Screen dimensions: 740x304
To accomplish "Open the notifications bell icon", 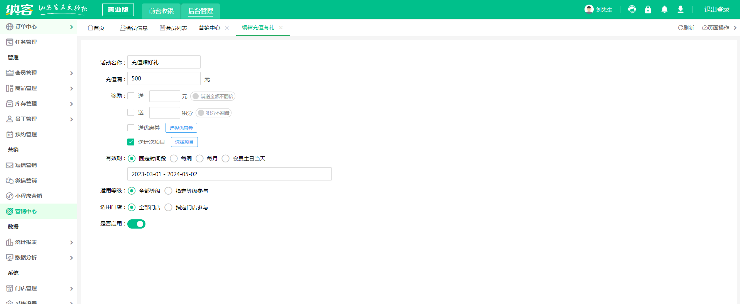I will click(x=664, y=9).
